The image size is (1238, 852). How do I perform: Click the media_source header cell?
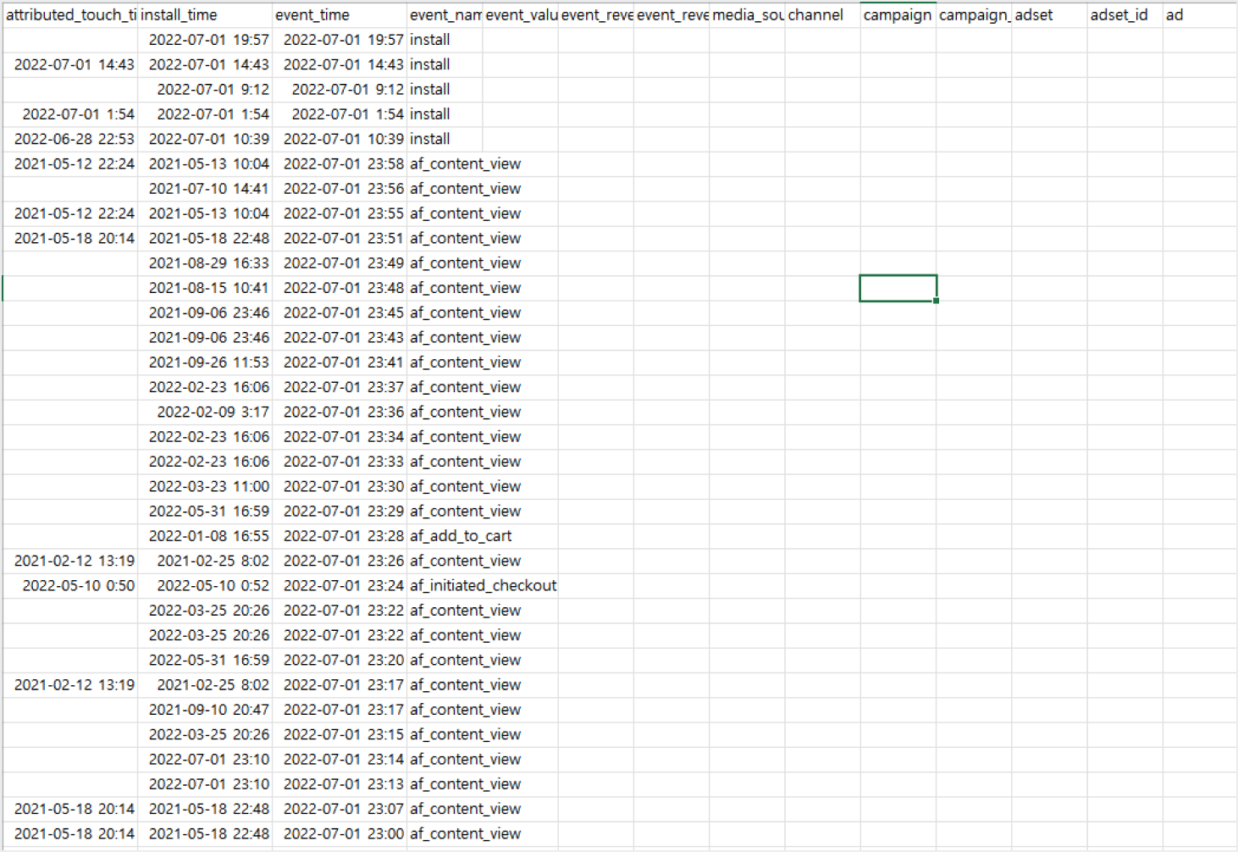click(x=746, y=15)
